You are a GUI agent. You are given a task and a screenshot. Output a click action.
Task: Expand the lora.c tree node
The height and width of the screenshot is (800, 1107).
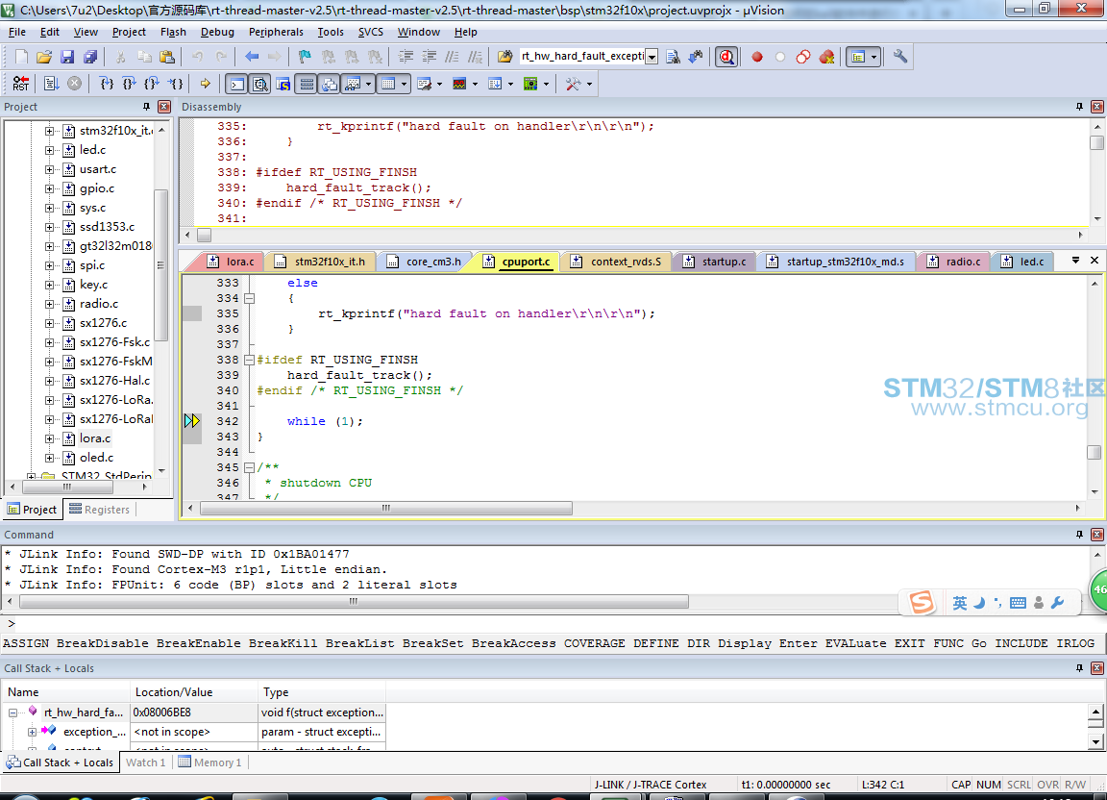pos(49,438)
